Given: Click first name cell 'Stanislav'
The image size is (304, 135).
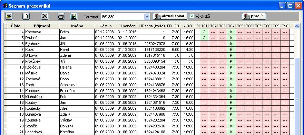Looking at the screenshot, I should [77, 85].
